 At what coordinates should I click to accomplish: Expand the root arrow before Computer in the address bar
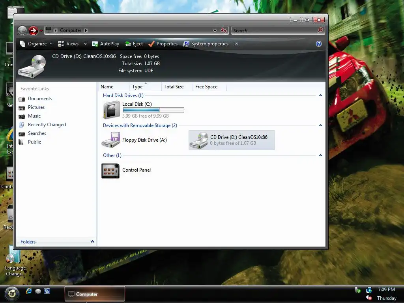[55, 30]
